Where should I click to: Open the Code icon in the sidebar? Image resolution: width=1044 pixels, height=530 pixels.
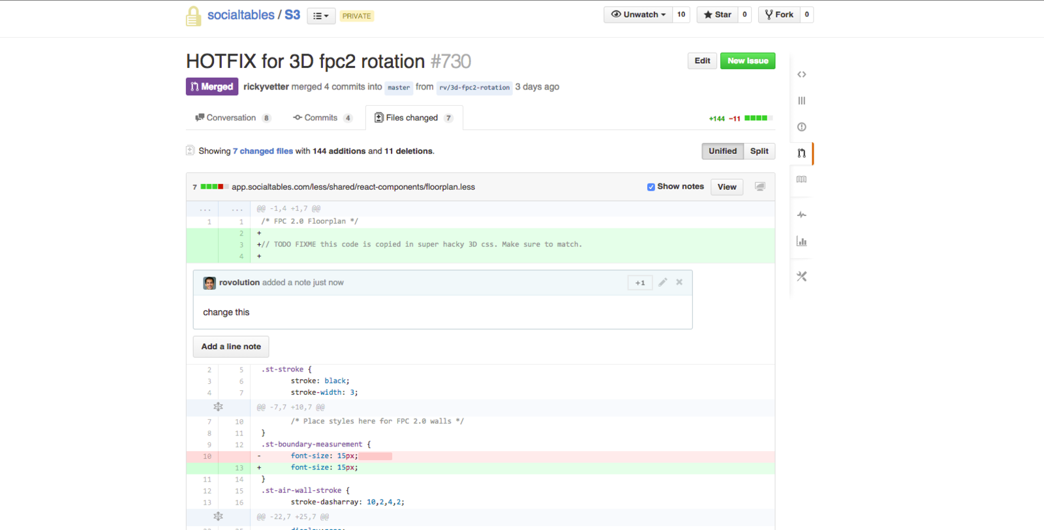801,74
